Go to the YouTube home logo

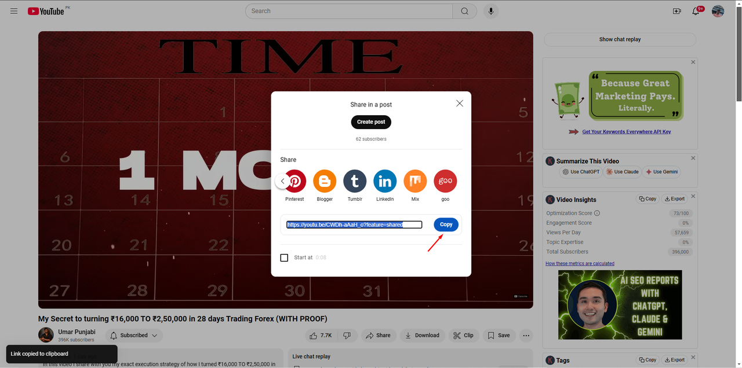click(46, 11)
